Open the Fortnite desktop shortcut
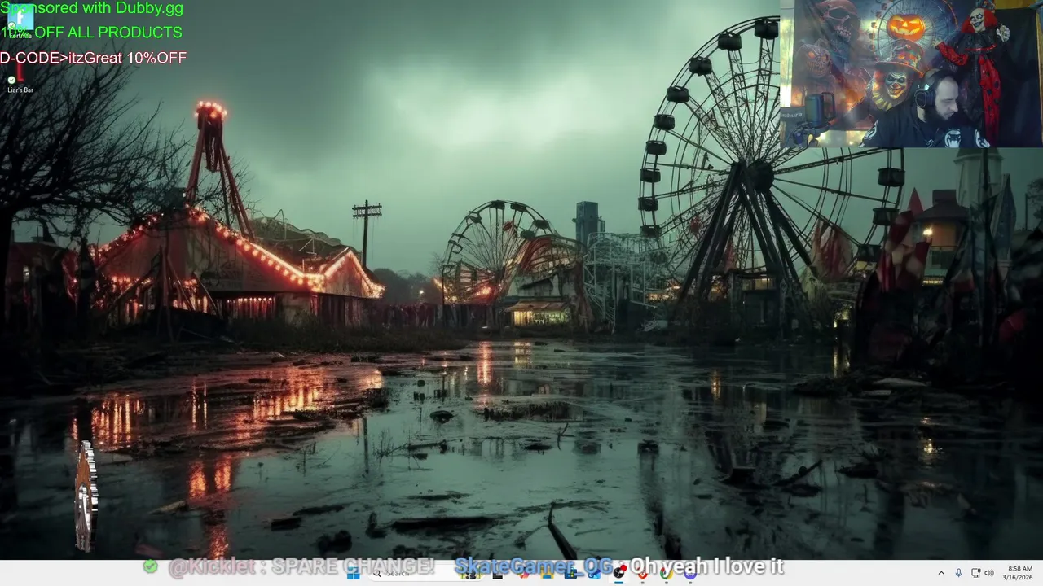This screenshot has width=1043, height=586. (x=20, y=23)
